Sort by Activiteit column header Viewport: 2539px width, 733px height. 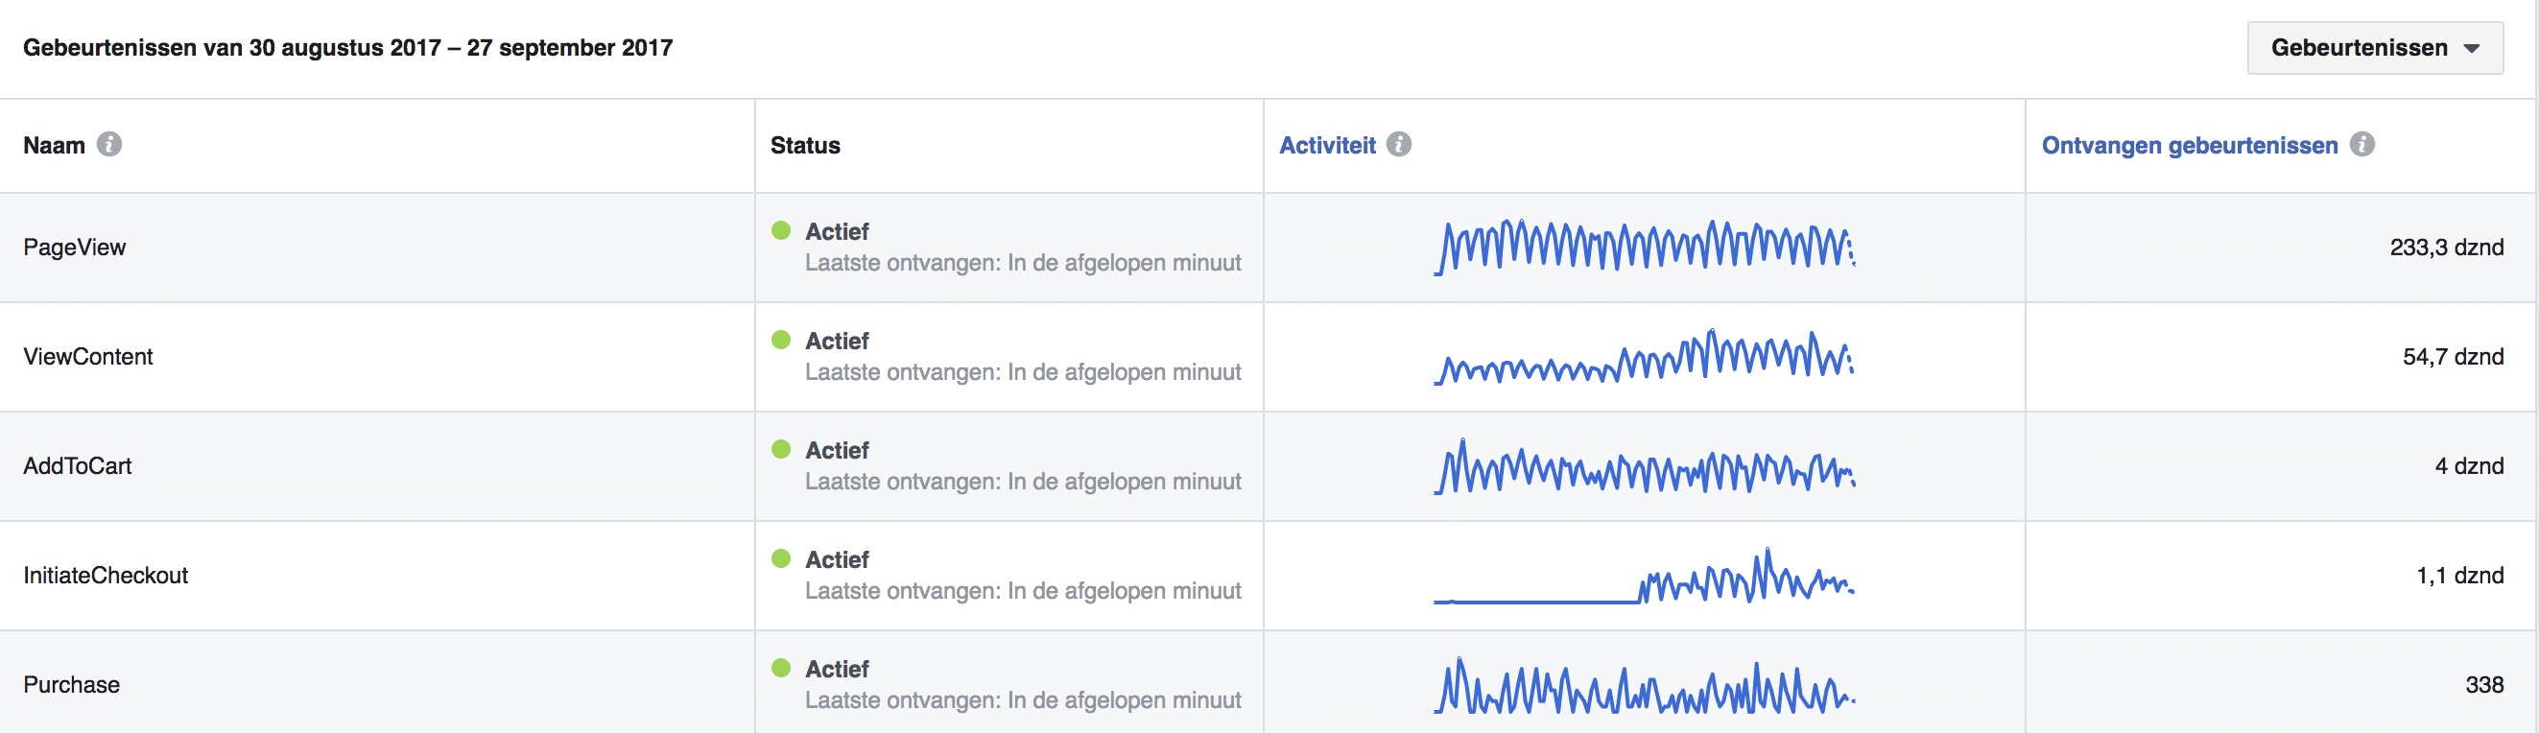point(1327,146)
